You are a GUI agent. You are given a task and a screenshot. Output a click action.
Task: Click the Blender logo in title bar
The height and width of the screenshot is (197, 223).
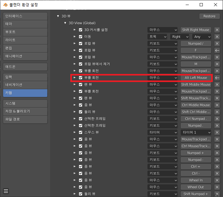[5, 5]
